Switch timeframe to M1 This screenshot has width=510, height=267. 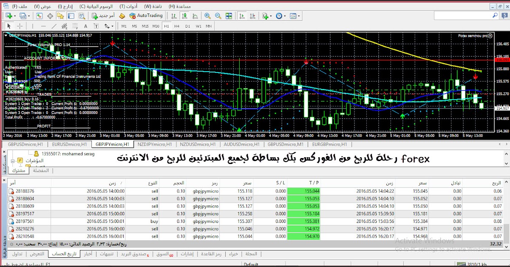[124, 26]
